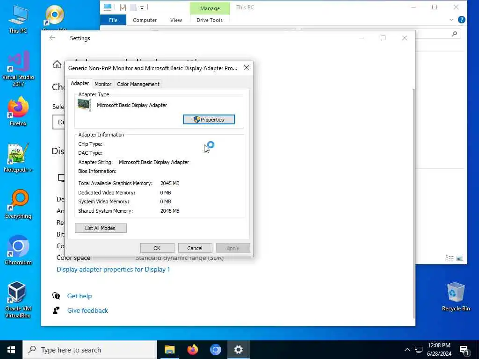Open the Computer ribbon tab

pyautogui.click(x=145, y=20)
